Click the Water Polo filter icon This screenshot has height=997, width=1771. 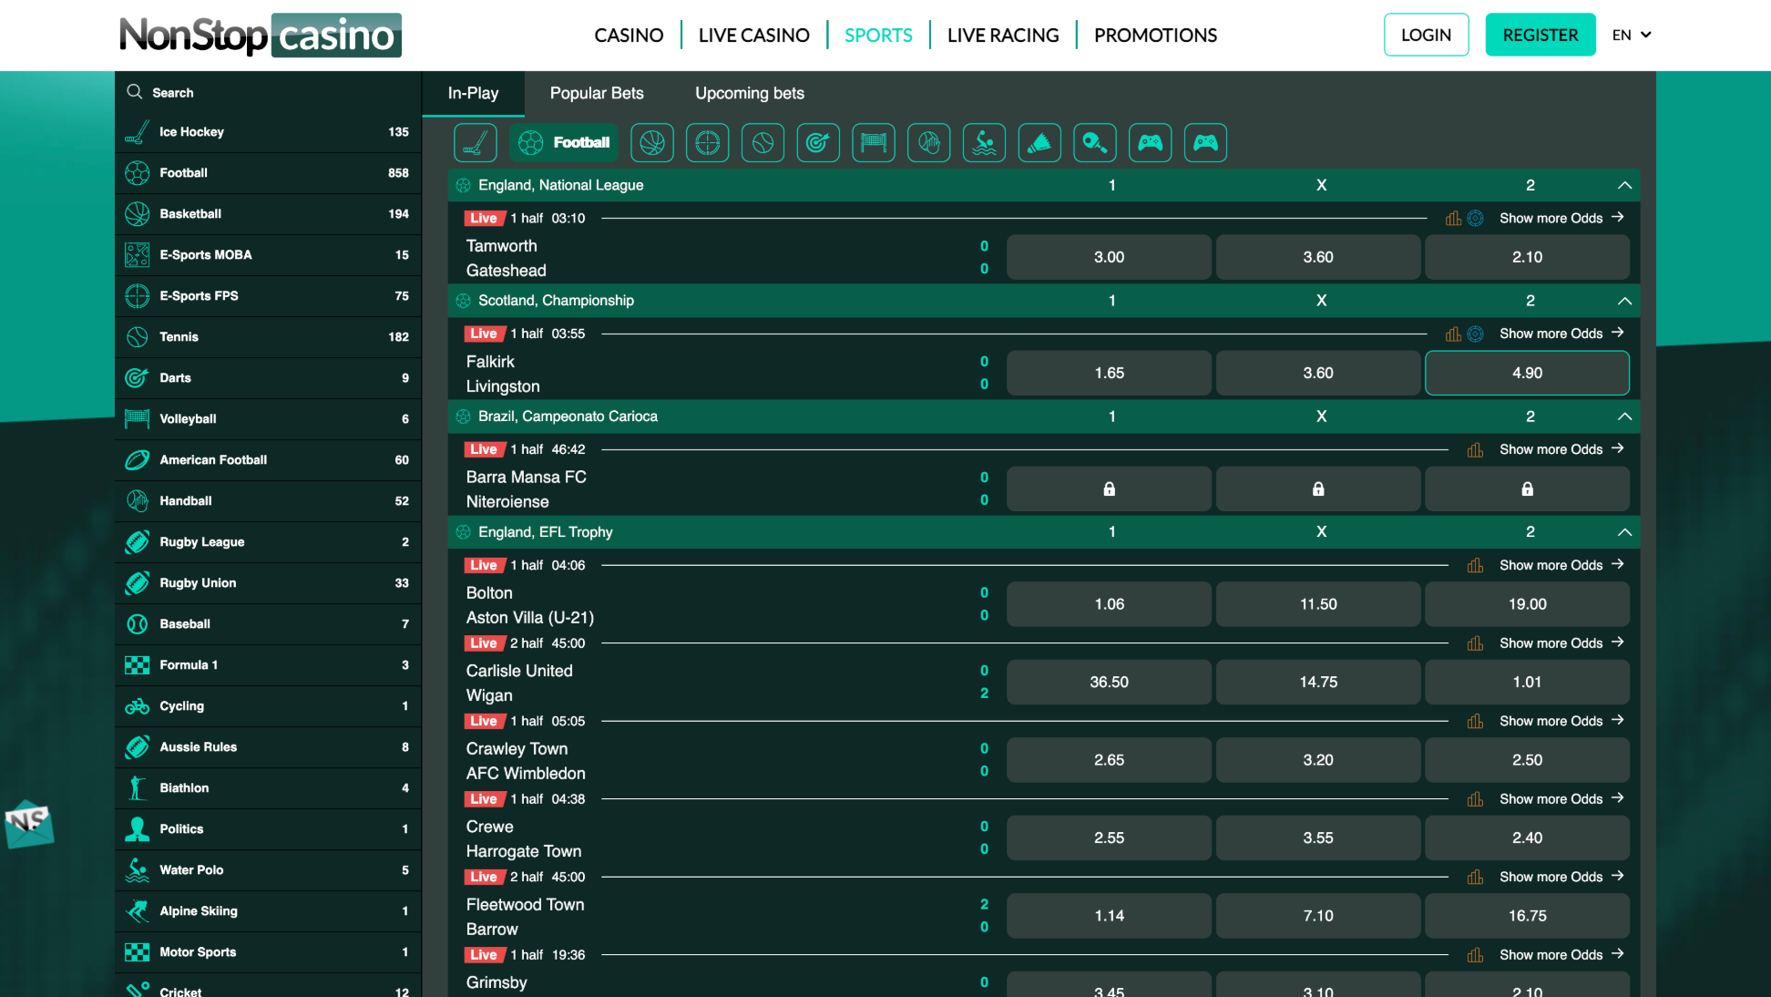click(984, 142)
